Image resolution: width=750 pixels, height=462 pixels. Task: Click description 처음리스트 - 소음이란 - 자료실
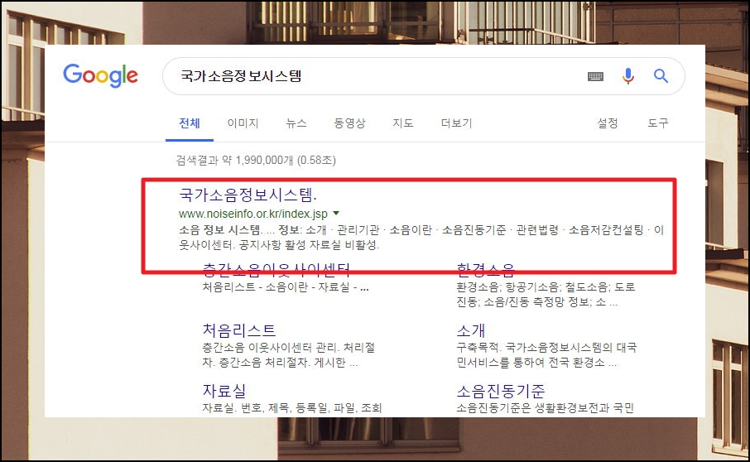[x=286, y=287]
